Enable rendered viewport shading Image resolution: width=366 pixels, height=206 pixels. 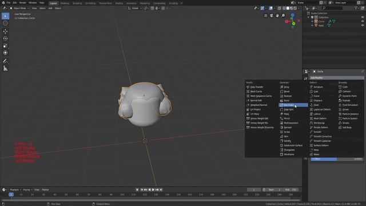coord(295,8)
